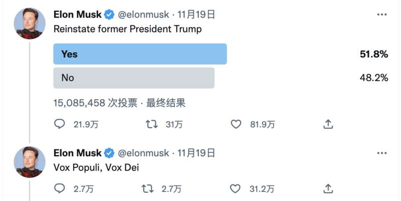Reply to the Vox Populi tweet

tap(60, 189)
